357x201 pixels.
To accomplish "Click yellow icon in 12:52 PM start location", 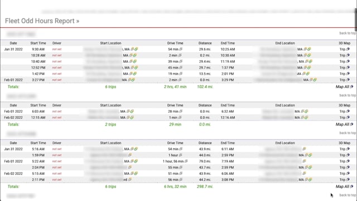I will 132,68.
